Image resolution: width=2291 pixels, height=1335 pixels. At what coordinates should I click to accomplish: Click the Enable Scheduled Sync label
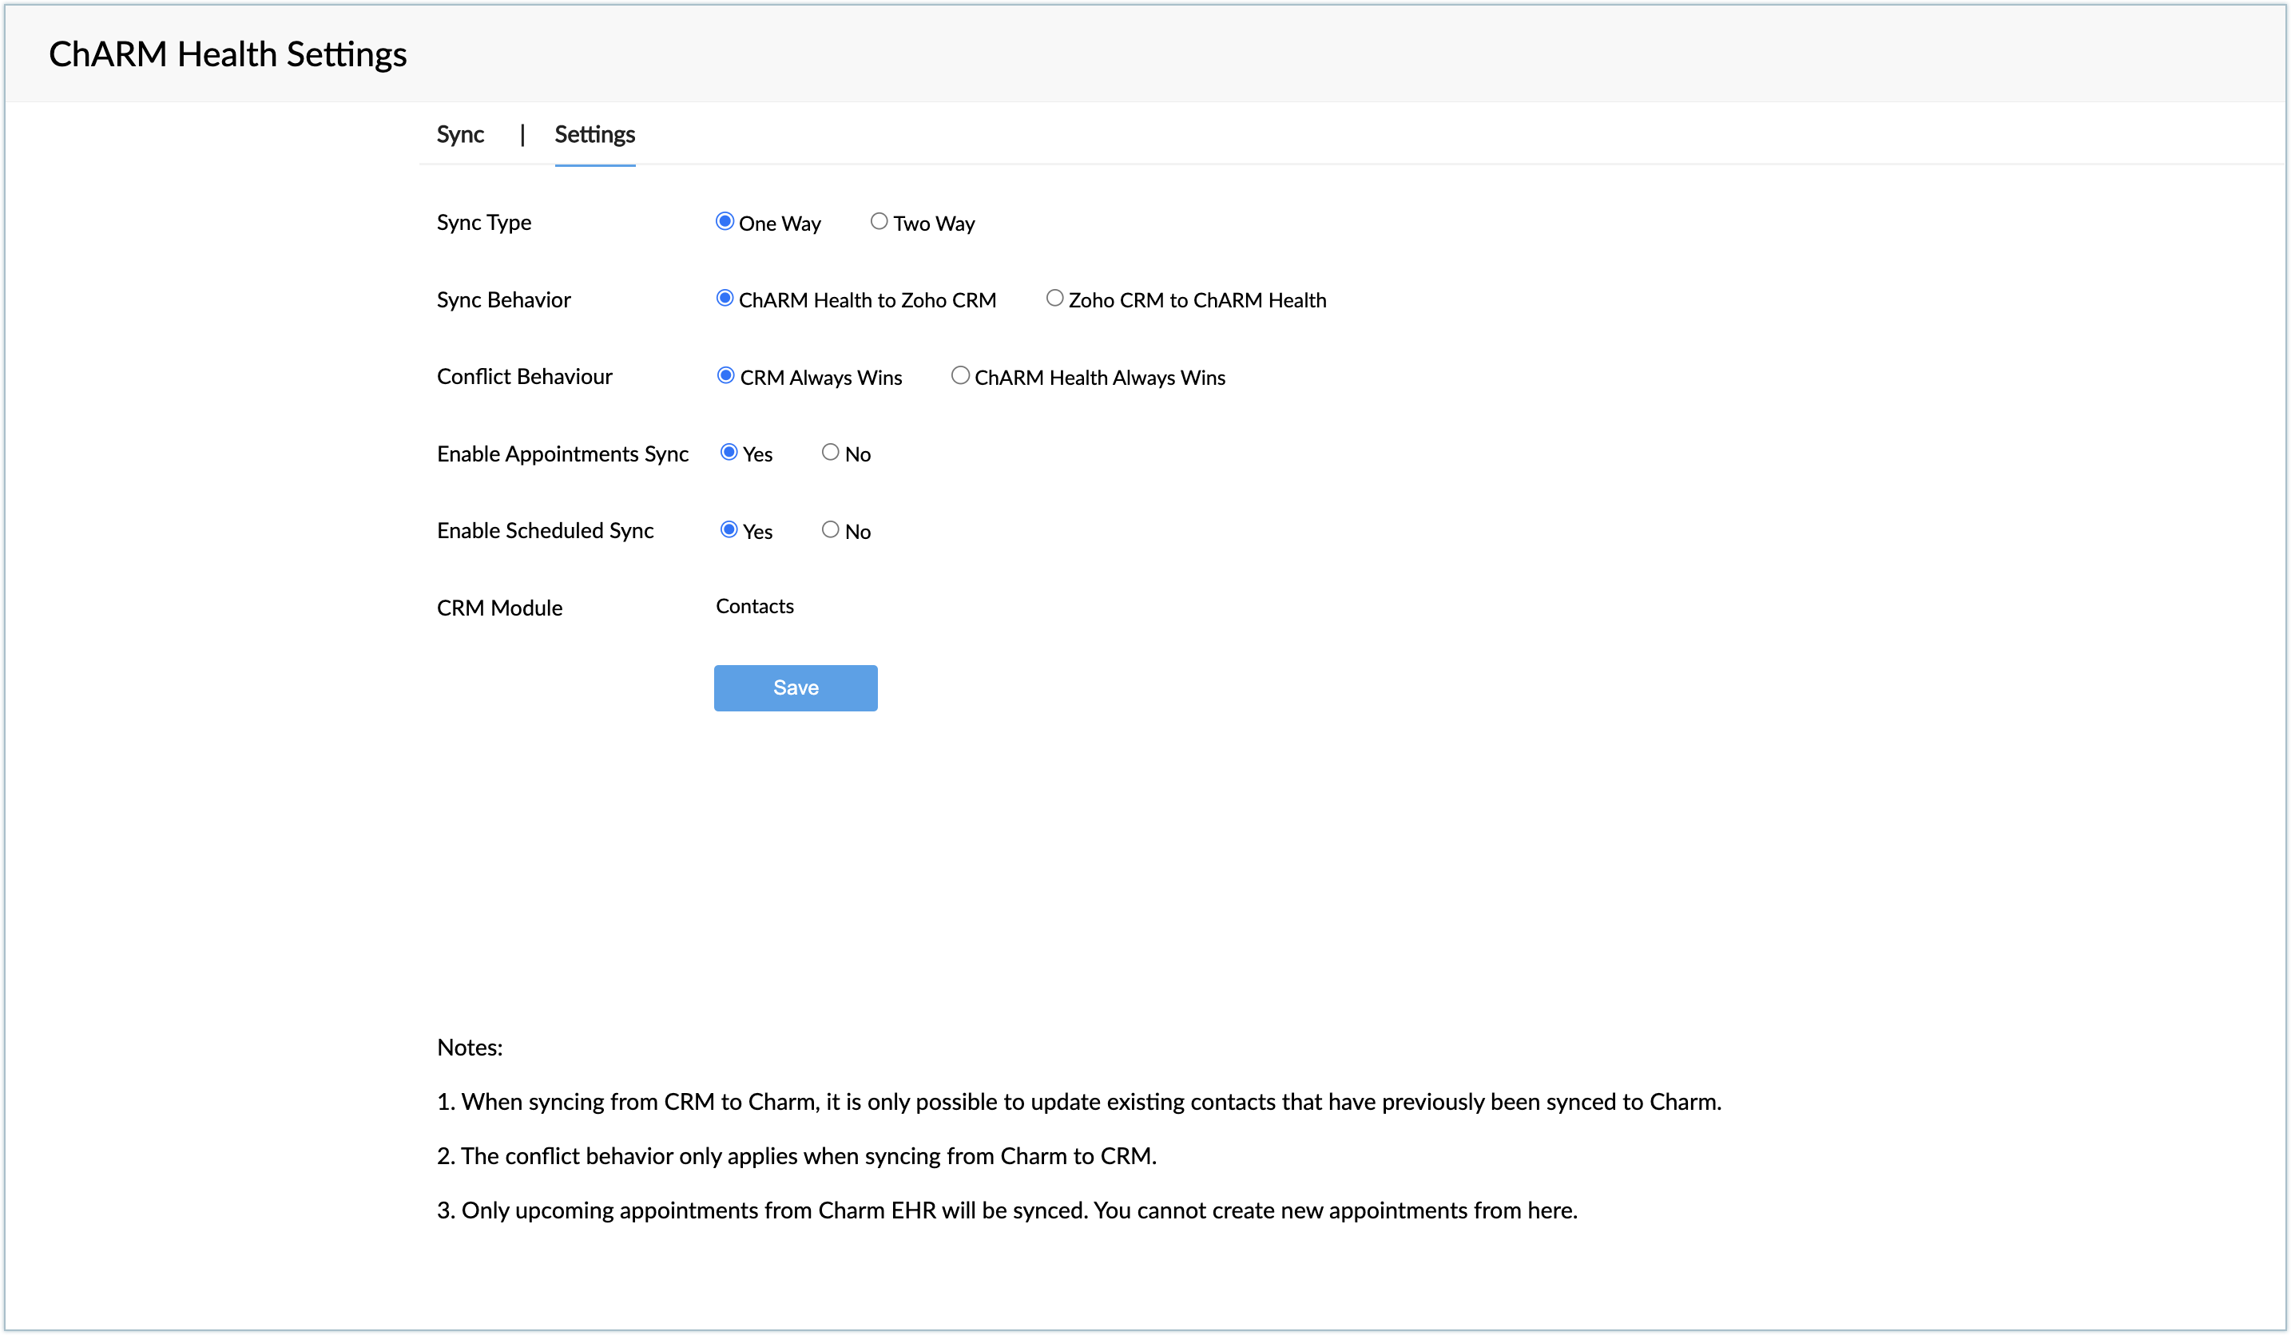546,531
